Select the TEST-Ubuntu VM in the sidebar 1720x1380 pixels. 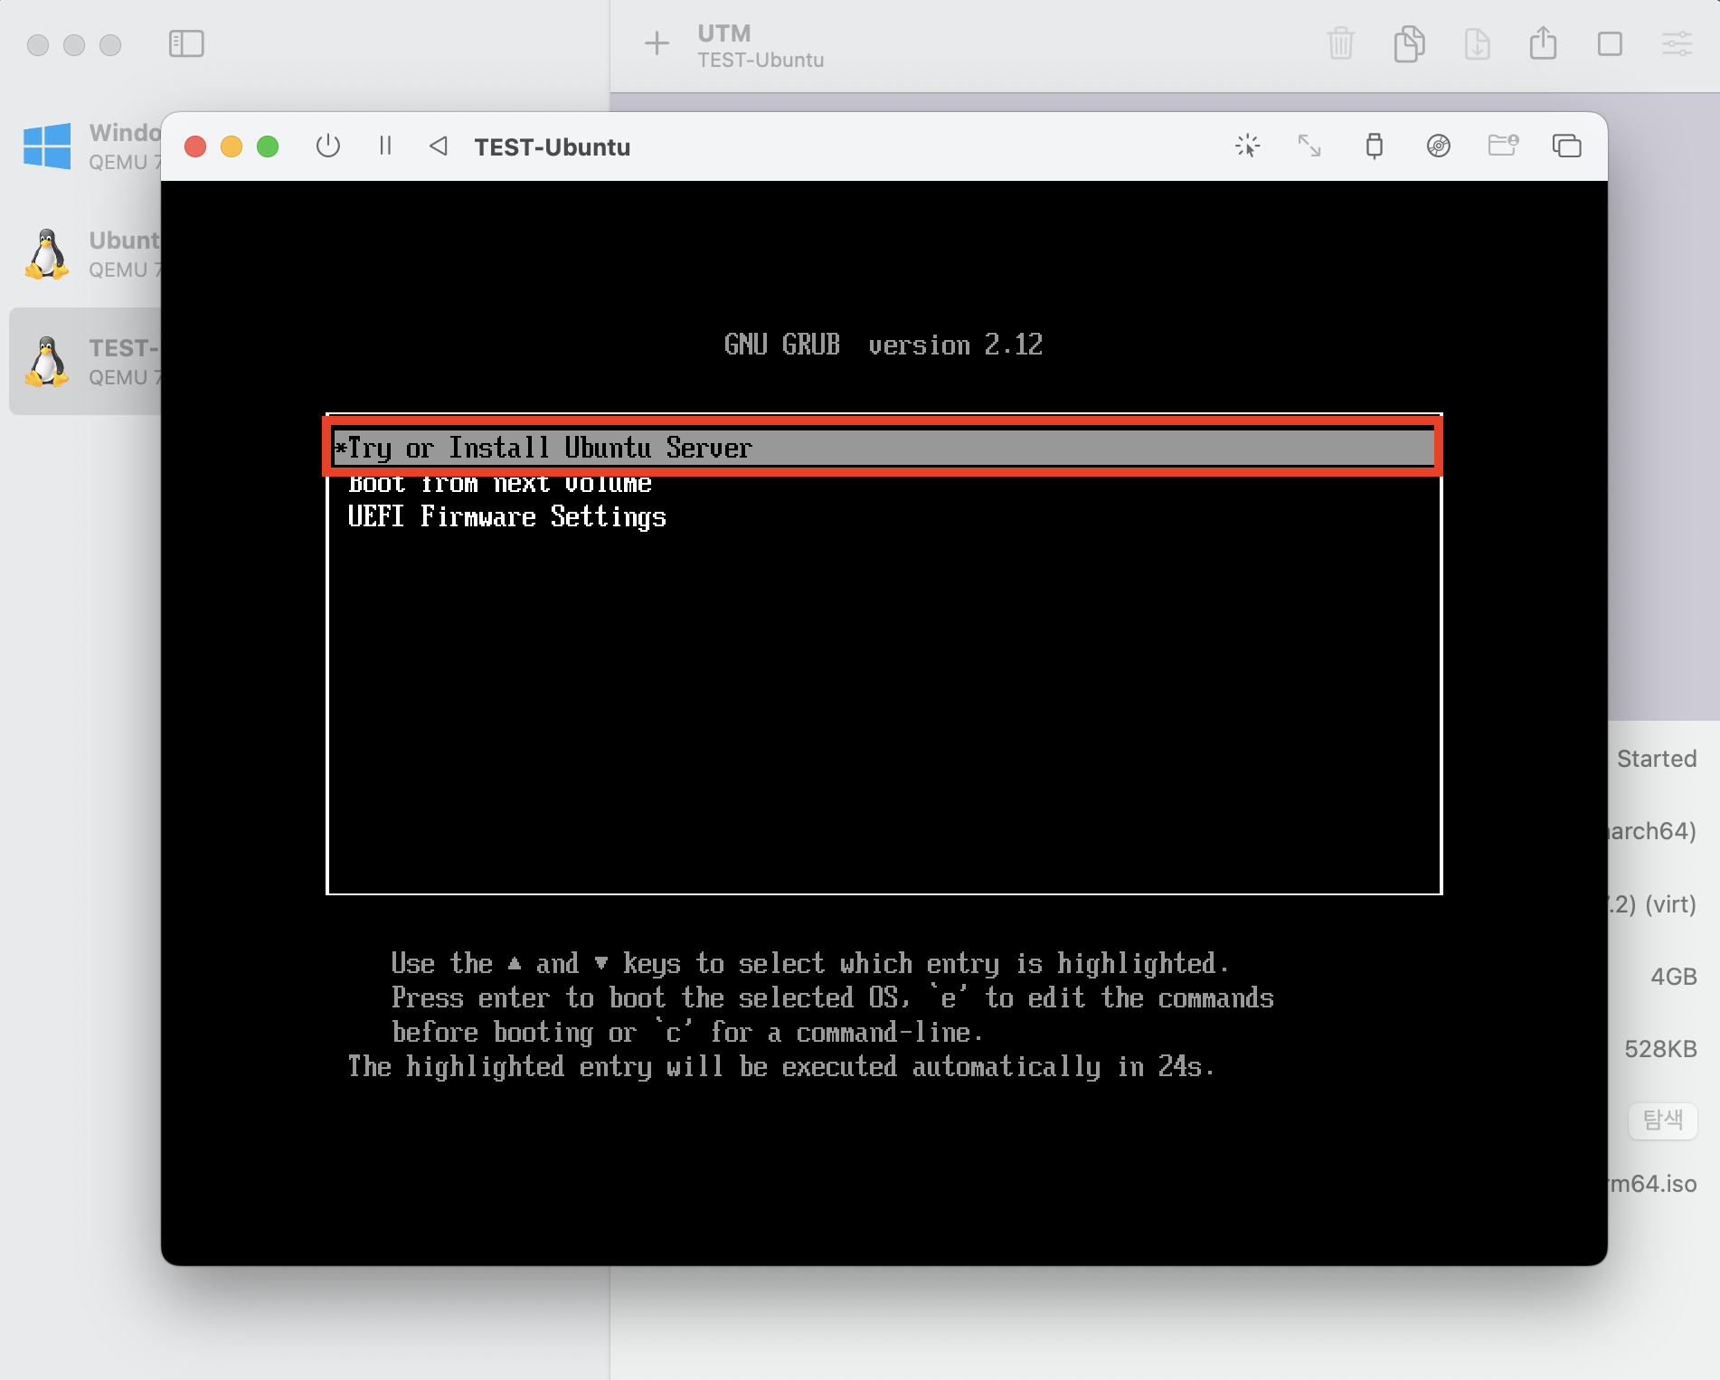tap(86, 362)
